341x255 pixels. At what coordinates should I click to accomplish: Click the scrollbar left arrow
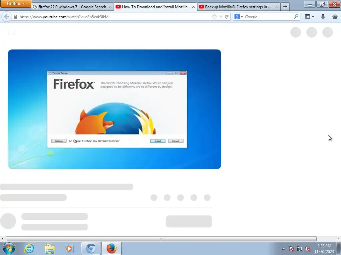[x=2, y=239]
